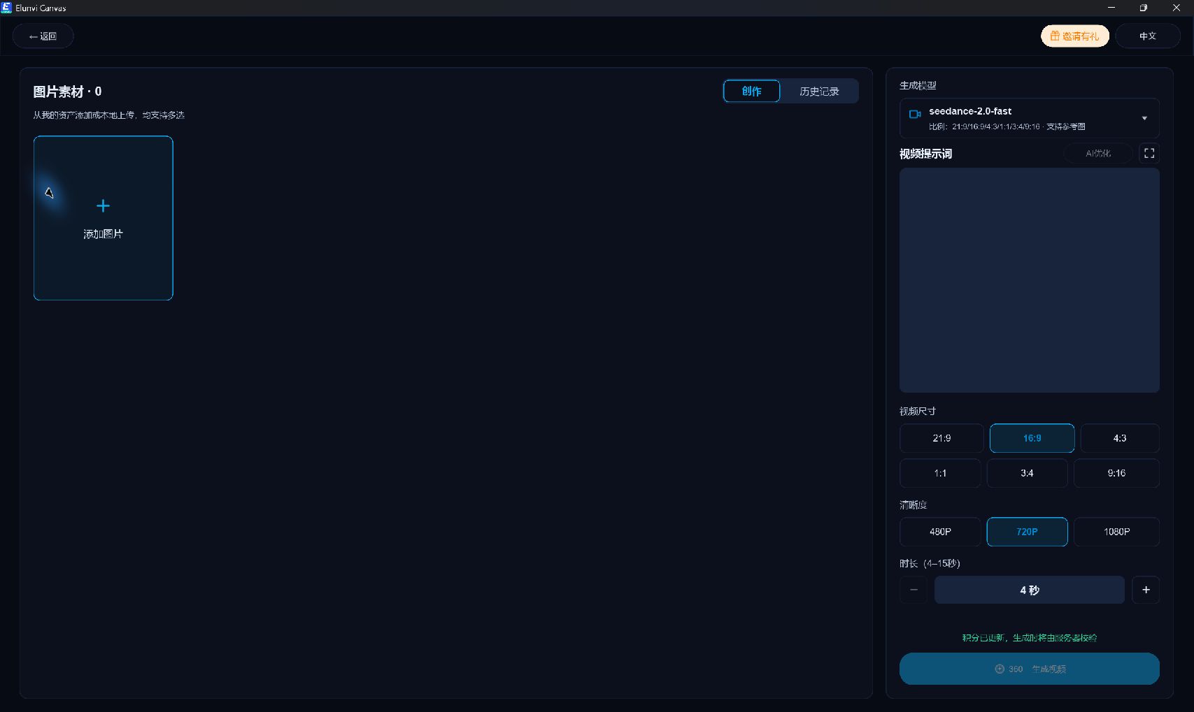Click the 时长 (4–15秒) label
1194x712 pixels.
click(x=930, y=563)
